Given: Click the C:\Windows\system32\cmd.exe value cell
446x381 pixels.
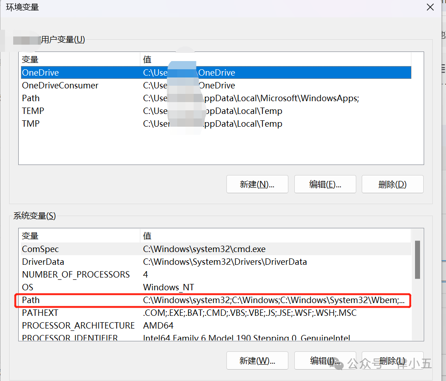Looking at the screenshot, I should (x=204, y=249).
